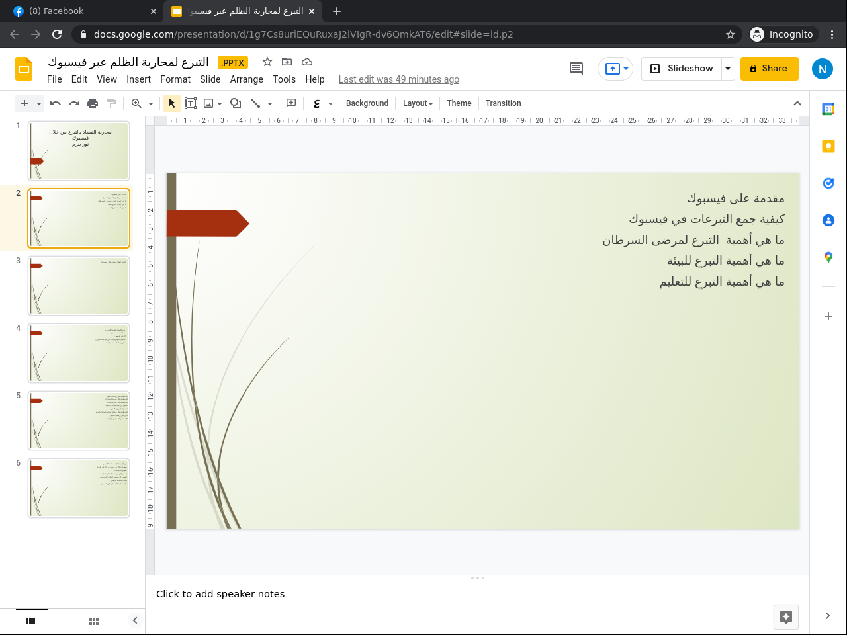Image resolution: width=847 pixels, height=635 pixels.
Task: Get add-ons with the side panel plus
Action: point(828,316)
